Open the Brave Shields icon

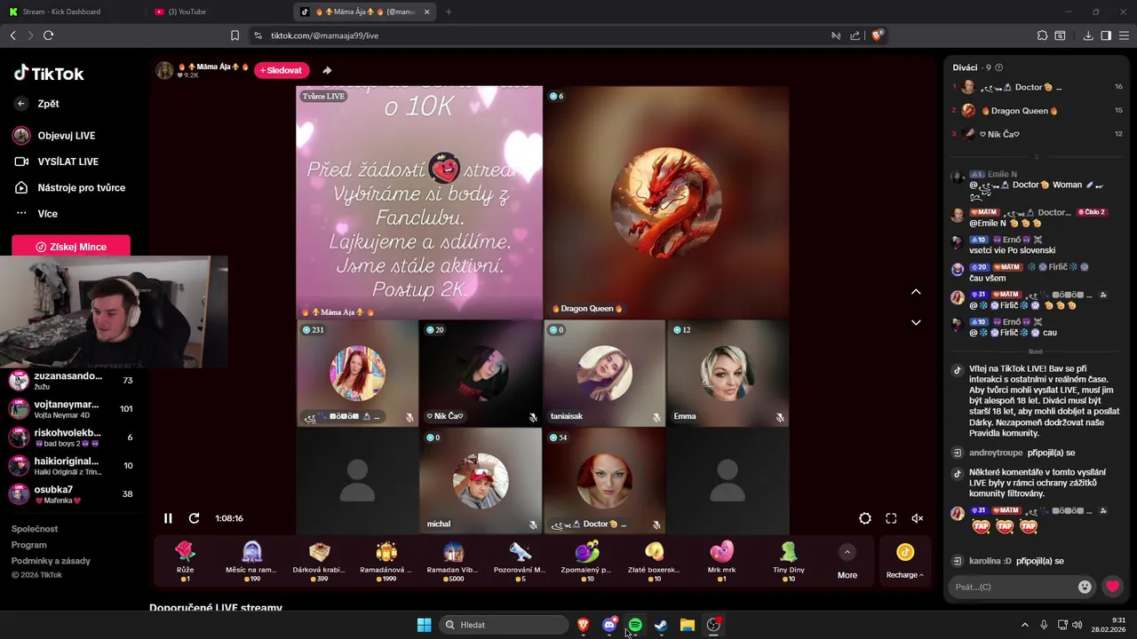click(877, 35)
